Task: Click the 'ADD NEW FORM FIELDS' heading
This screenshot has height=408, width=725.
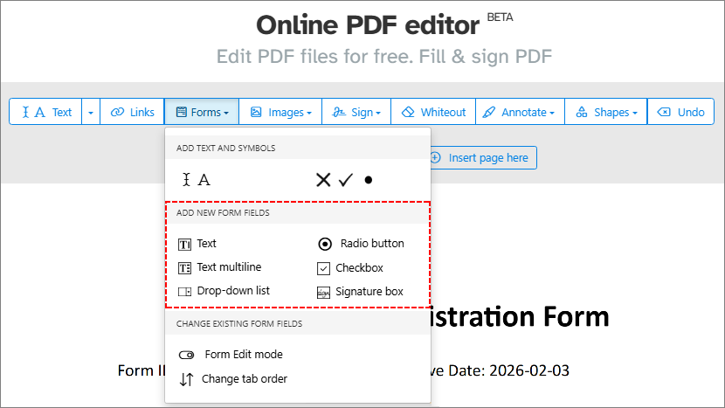Action: pos(223,213)
